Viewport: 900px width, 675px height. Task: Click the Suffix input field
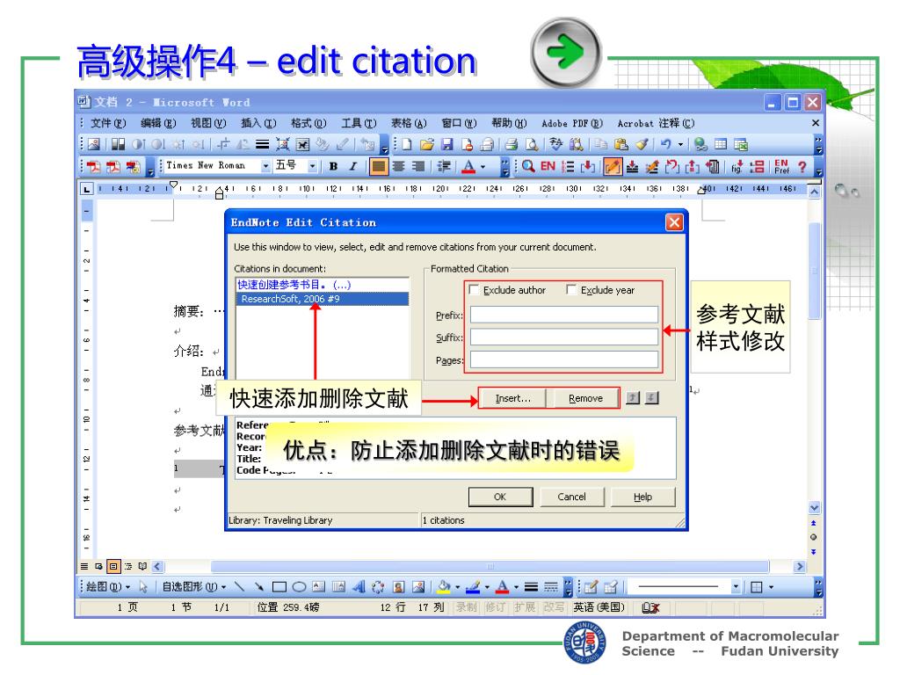563,337
